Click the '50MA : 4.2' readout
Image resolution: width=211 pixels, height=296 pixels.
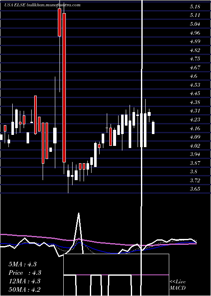(24, 290)
